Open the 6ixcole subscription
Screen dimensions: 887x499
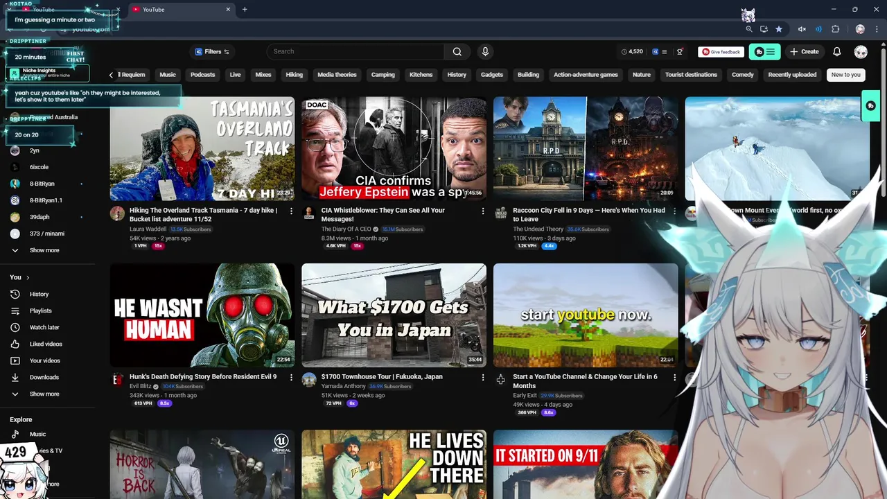pyautogui.click(x=39, y=167)
